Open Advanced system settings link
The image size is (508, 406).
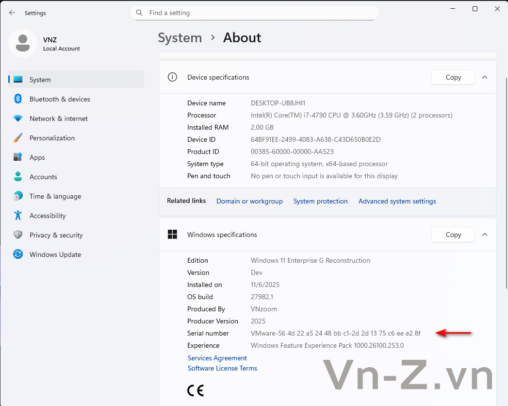(397, 201)
